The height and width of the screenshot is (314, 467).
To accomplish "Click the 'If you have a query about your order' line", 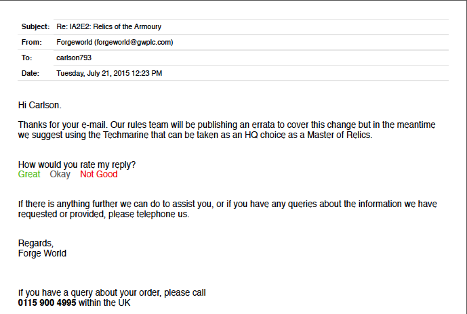I will [112, 293].
